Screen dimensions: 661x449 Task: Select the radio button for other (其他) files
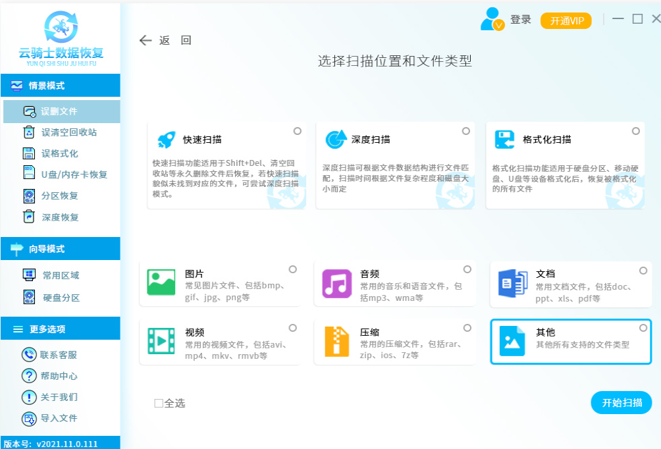point(643,328)
